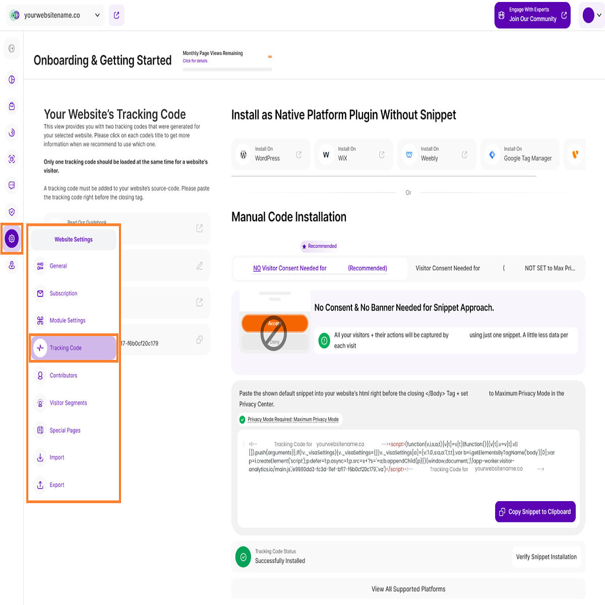This screenshot has height=605, width=605.
Task: Click the pencil edit icon in tracking code card
Action: click(200, 265)
